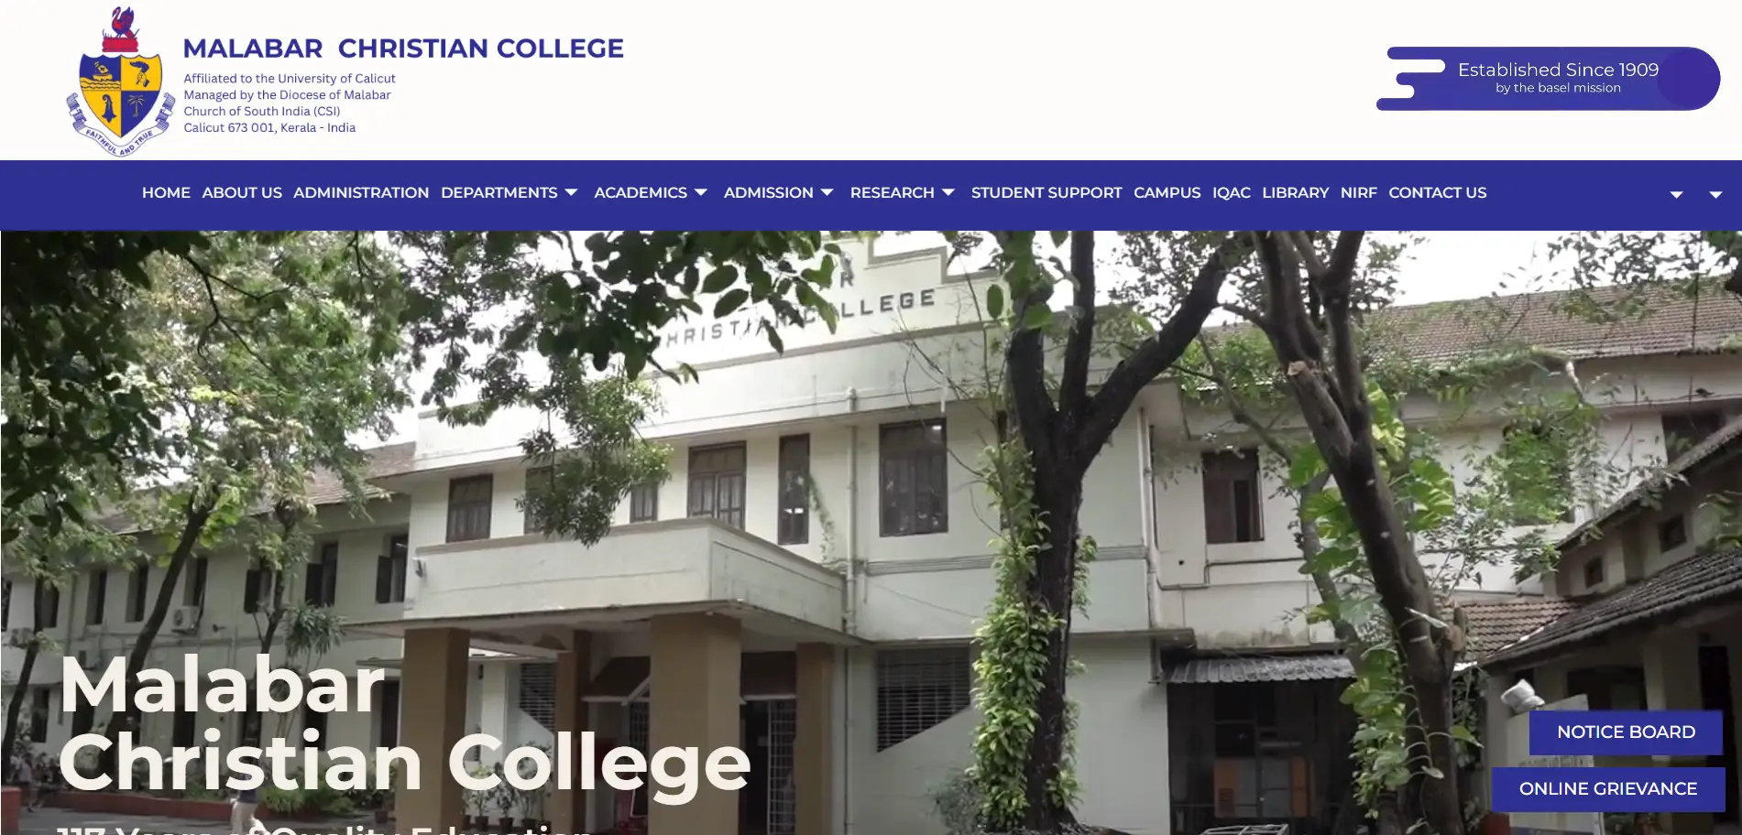Visit the Library menu link
1742x835 pixels.
(x=1295, y=193)
